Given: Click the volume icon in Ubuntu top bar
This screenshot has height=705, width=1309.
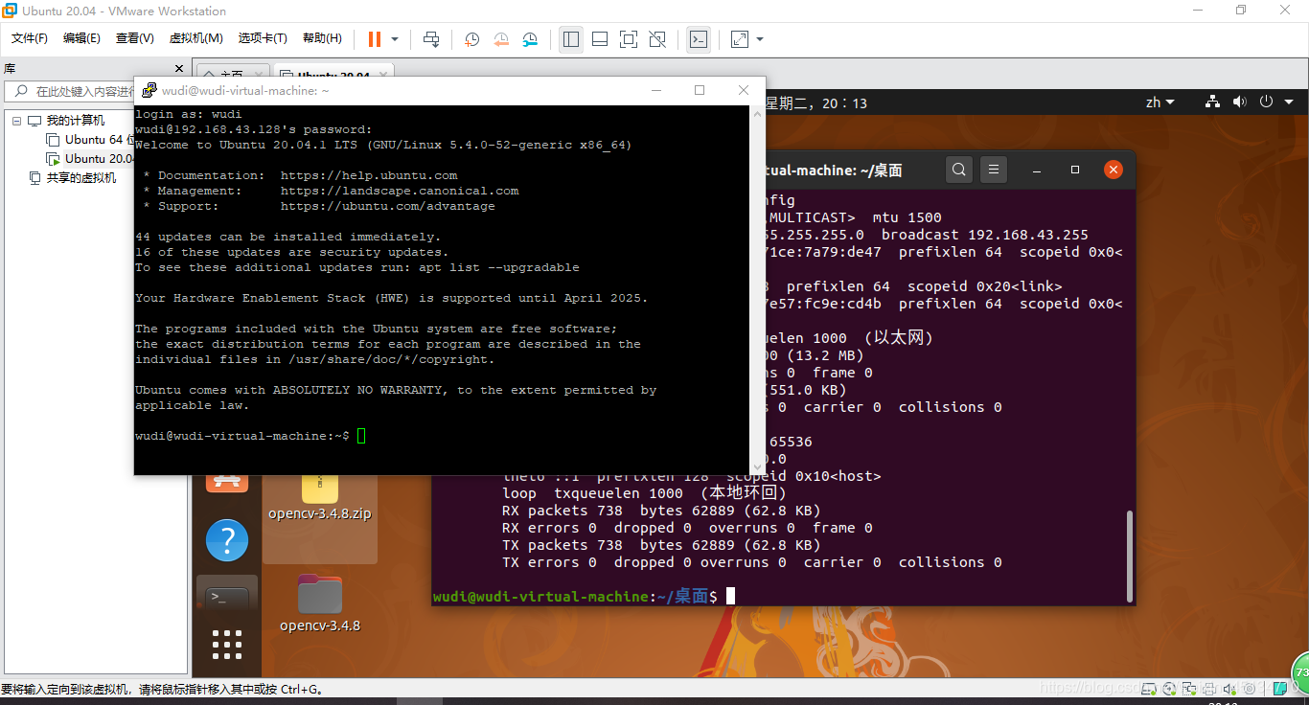Looking at the screenshot, I should click(1239, 102).
